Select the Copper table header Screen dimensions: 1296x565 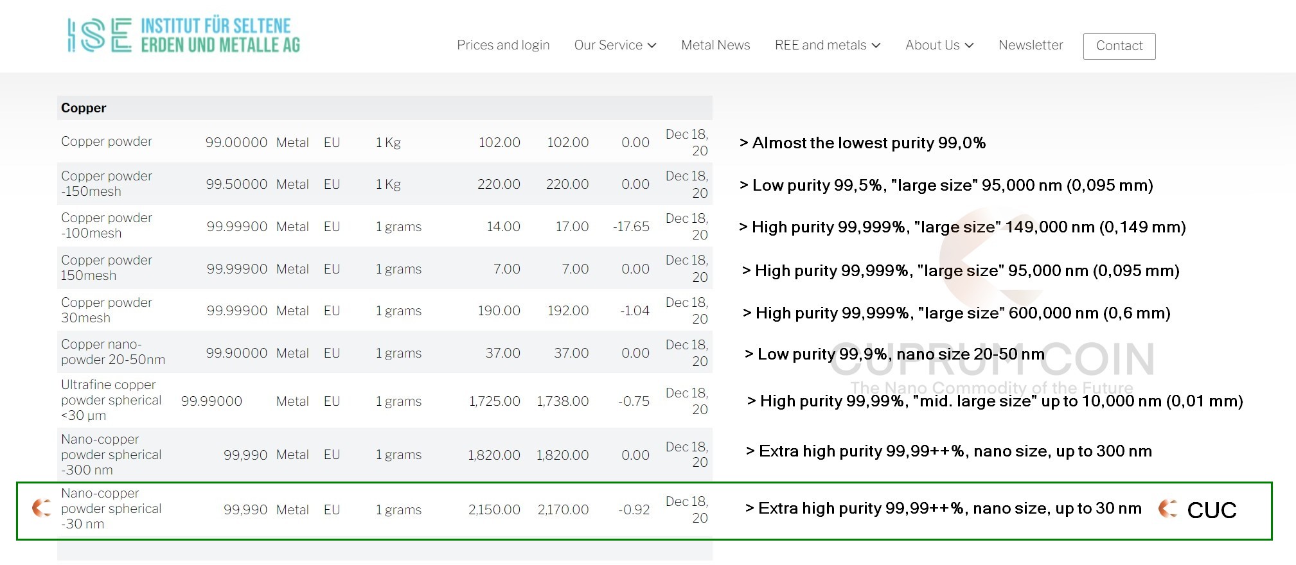[x=84, y=108]
